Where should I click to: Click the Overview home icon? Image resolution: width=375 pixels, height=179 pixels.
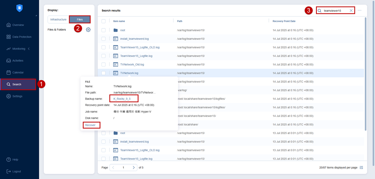coord(9,25)
